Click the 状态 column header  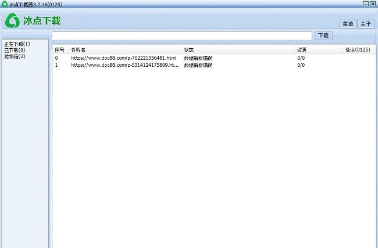(189, 50)
